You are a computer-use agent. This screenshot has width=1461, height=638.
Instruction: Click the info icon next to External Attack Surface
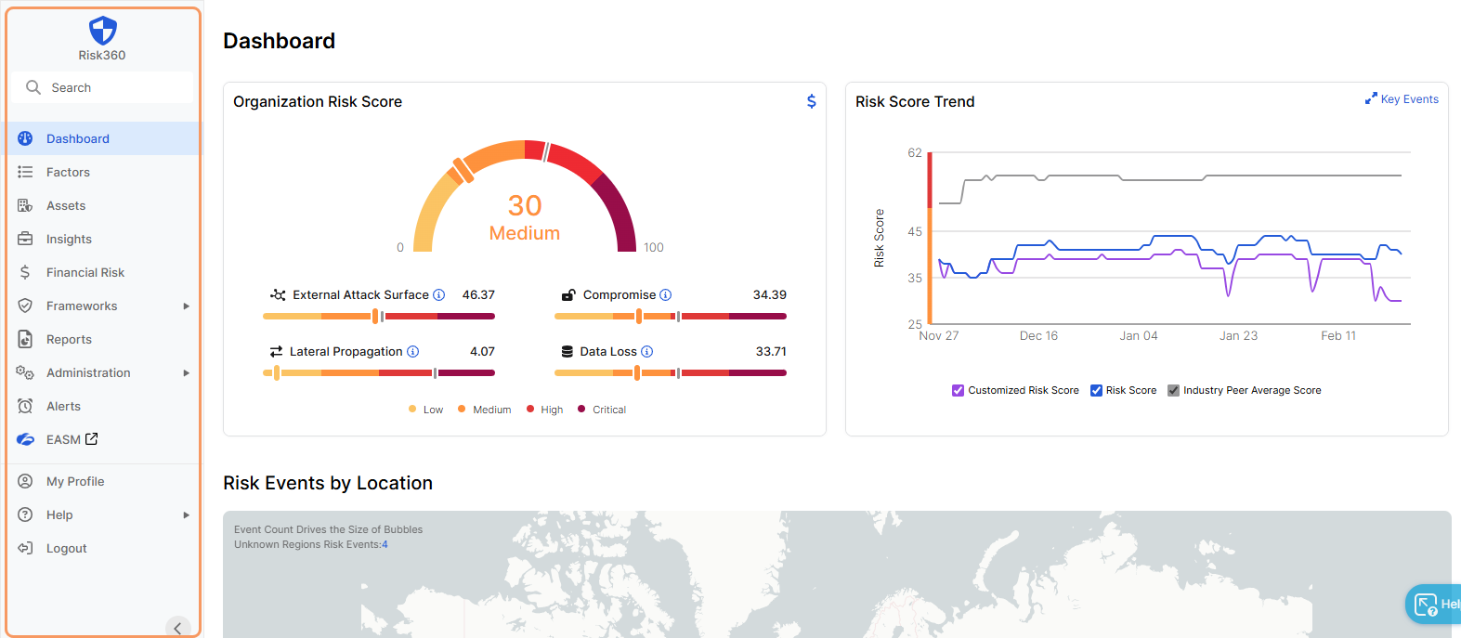coord(439,295)
